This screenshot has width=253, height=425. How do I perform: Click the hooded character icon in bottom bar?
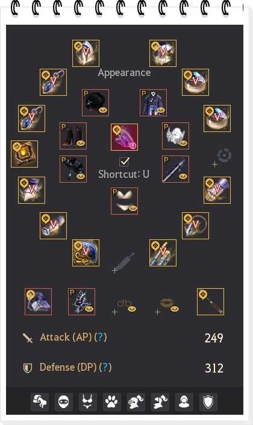[x=184, y=401]
